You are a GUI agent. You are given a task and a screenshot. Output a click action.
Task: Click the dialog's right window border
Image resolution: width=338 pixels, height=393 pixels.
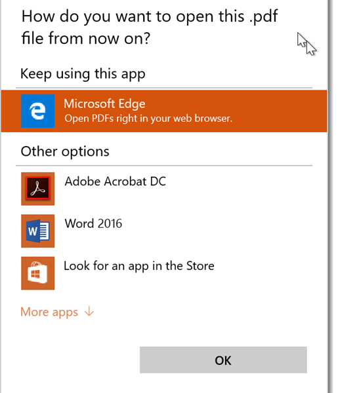click(x=329, y=196)
